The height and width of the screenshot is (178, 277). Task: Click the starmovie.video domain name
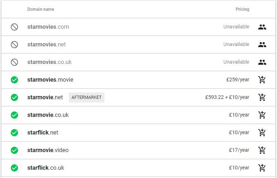[48, 150]
